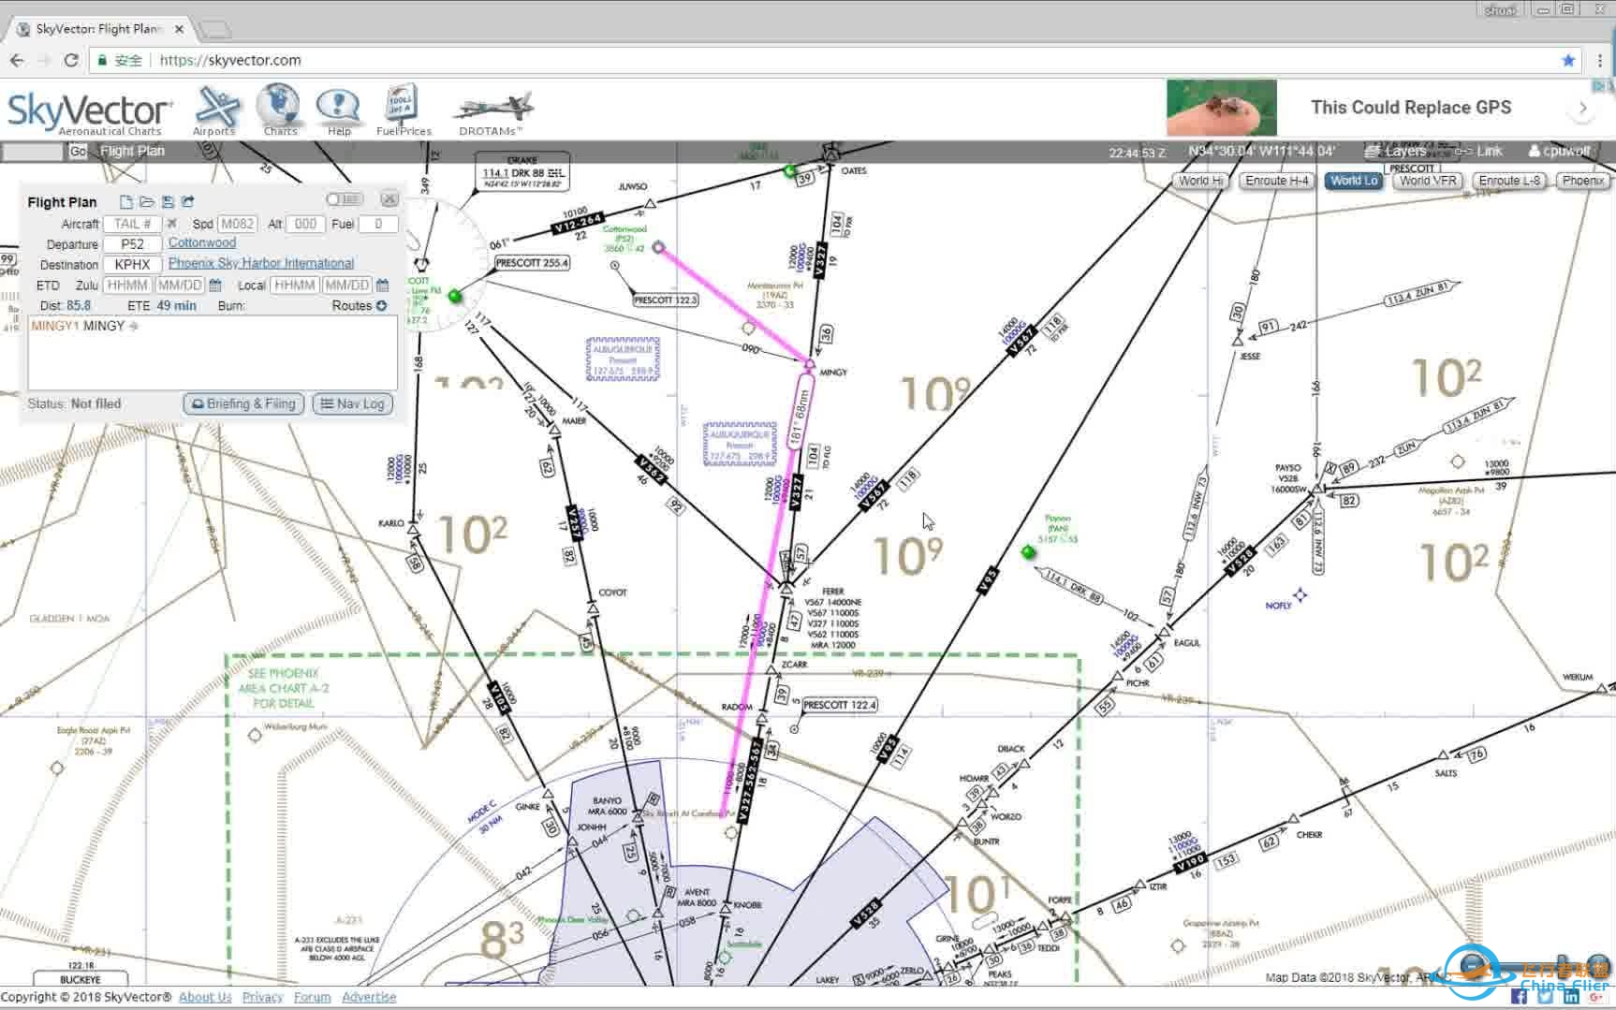Click the Zulu HHMM time field

click(127, 285)
